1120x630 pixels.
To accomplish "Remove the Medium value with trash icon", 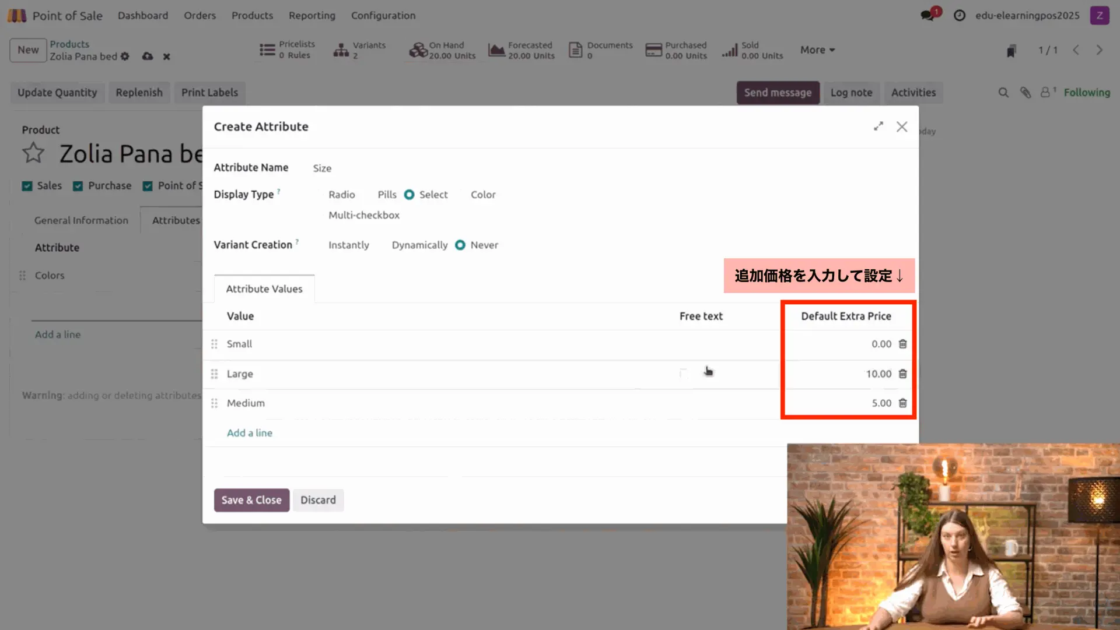I will pos(902,403).
